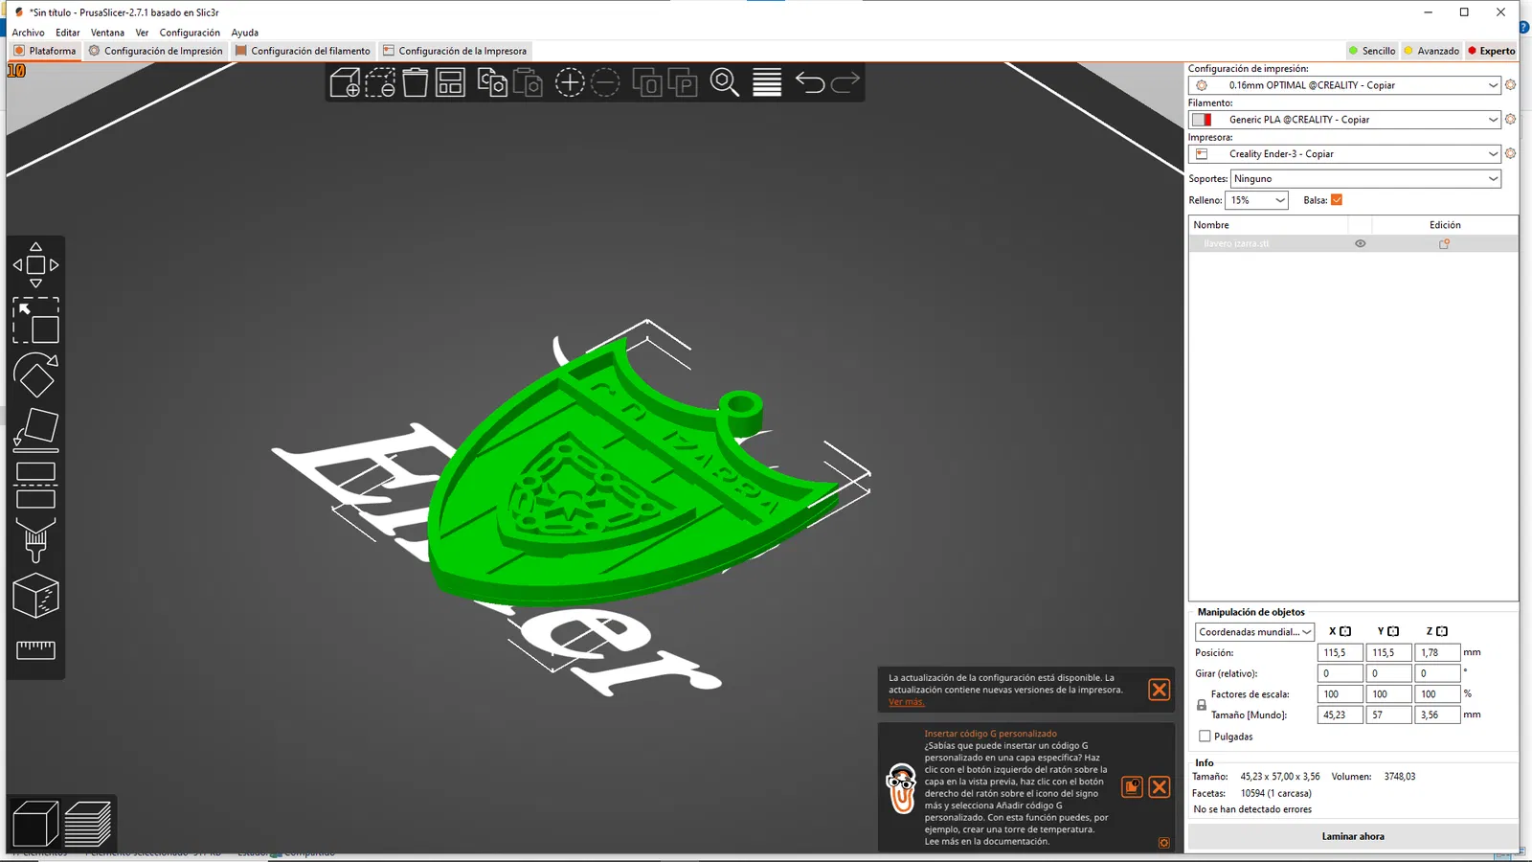The width and height of the screenshot is (1532, 862).
Task: Select Experto mode
Action: (x=1492, y=51)
